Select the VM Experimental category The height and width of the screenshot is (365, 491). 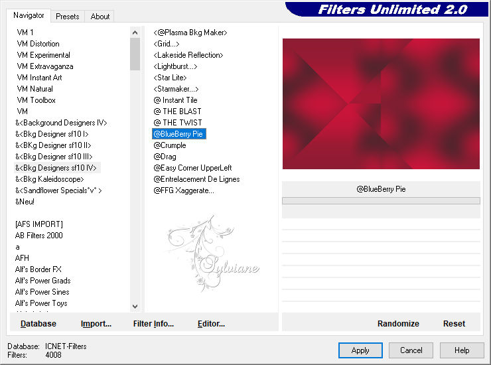44,55
